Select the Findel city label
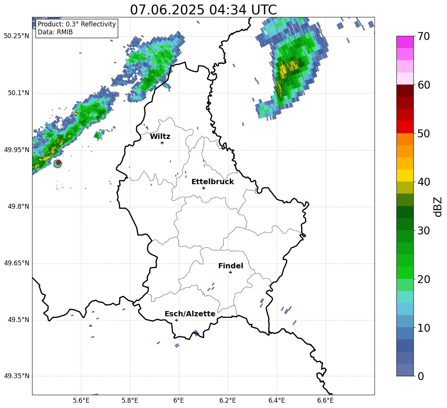Viewport: 447px width, 408px height. tap(231, 266)
